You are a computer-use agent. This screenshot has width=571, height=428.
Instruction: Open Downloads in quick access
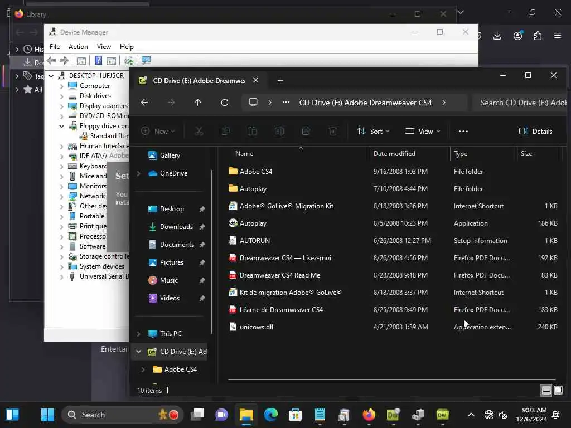pyautogui.click(x=176, y=227)
